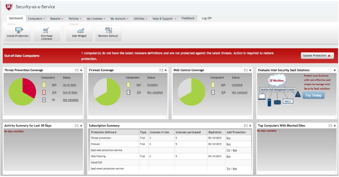
Task: Click Buy for SaaS email protection service
Action: pos(235,168)
